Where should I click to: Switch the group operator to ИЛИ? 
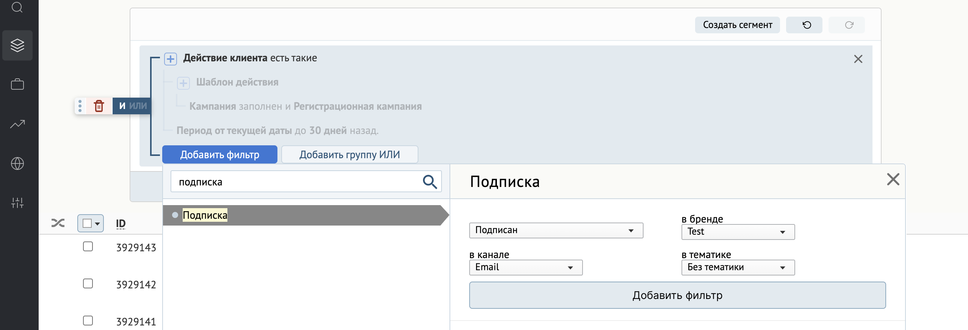click(x=138, y=106)
